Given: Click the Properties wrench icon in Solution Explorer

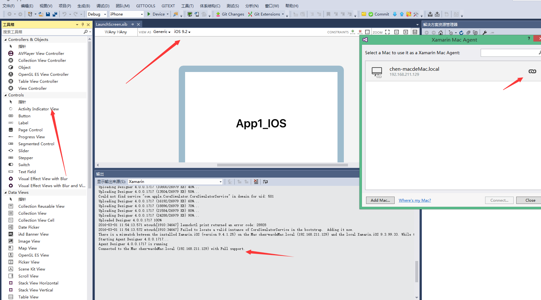Looking at the screenshot, I should [x=484, y=33].
